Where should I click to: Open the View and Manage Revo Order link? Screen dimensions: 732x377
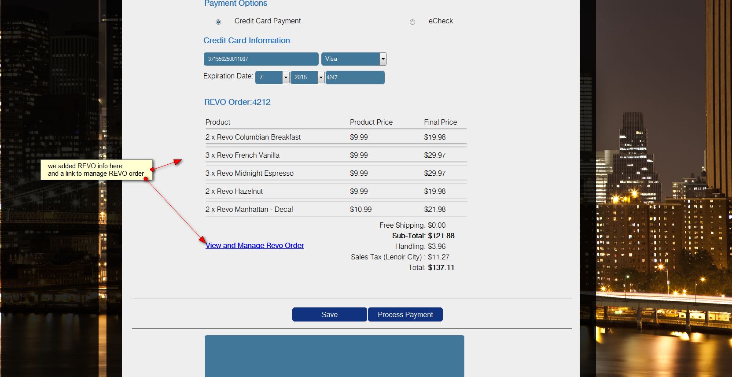(254, 246)
